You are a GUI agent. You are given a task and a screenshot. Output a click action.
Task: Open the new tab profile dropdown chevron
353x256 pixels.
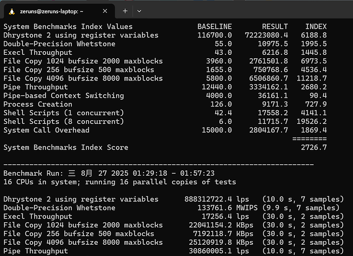(139, 11)
